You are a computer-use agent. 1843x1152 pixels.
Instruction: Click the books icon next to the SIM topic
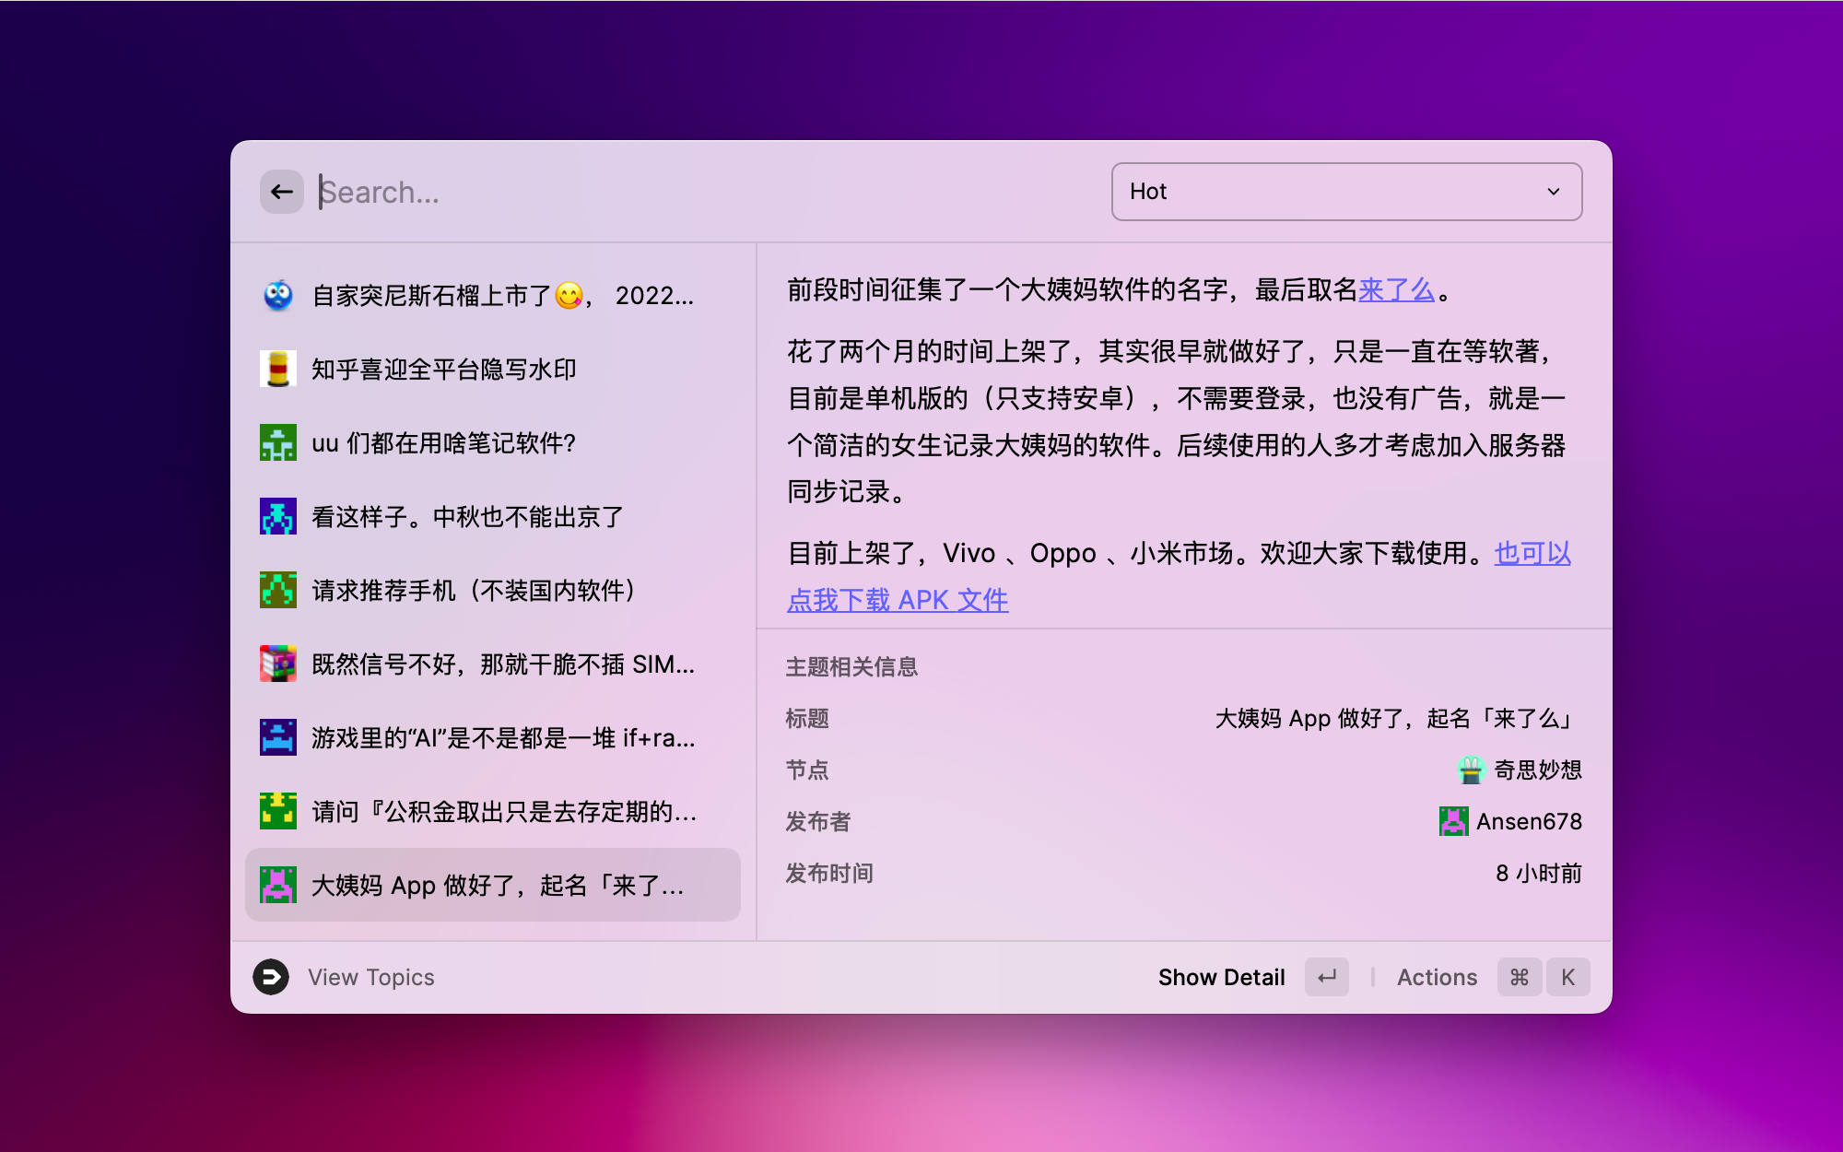point(277,664)
